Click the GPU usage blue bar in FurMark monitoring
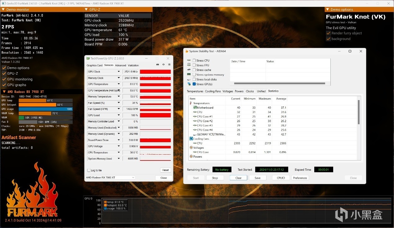Image resolution: width=394 pixels, height=228 pixels. tap(46, 109)
